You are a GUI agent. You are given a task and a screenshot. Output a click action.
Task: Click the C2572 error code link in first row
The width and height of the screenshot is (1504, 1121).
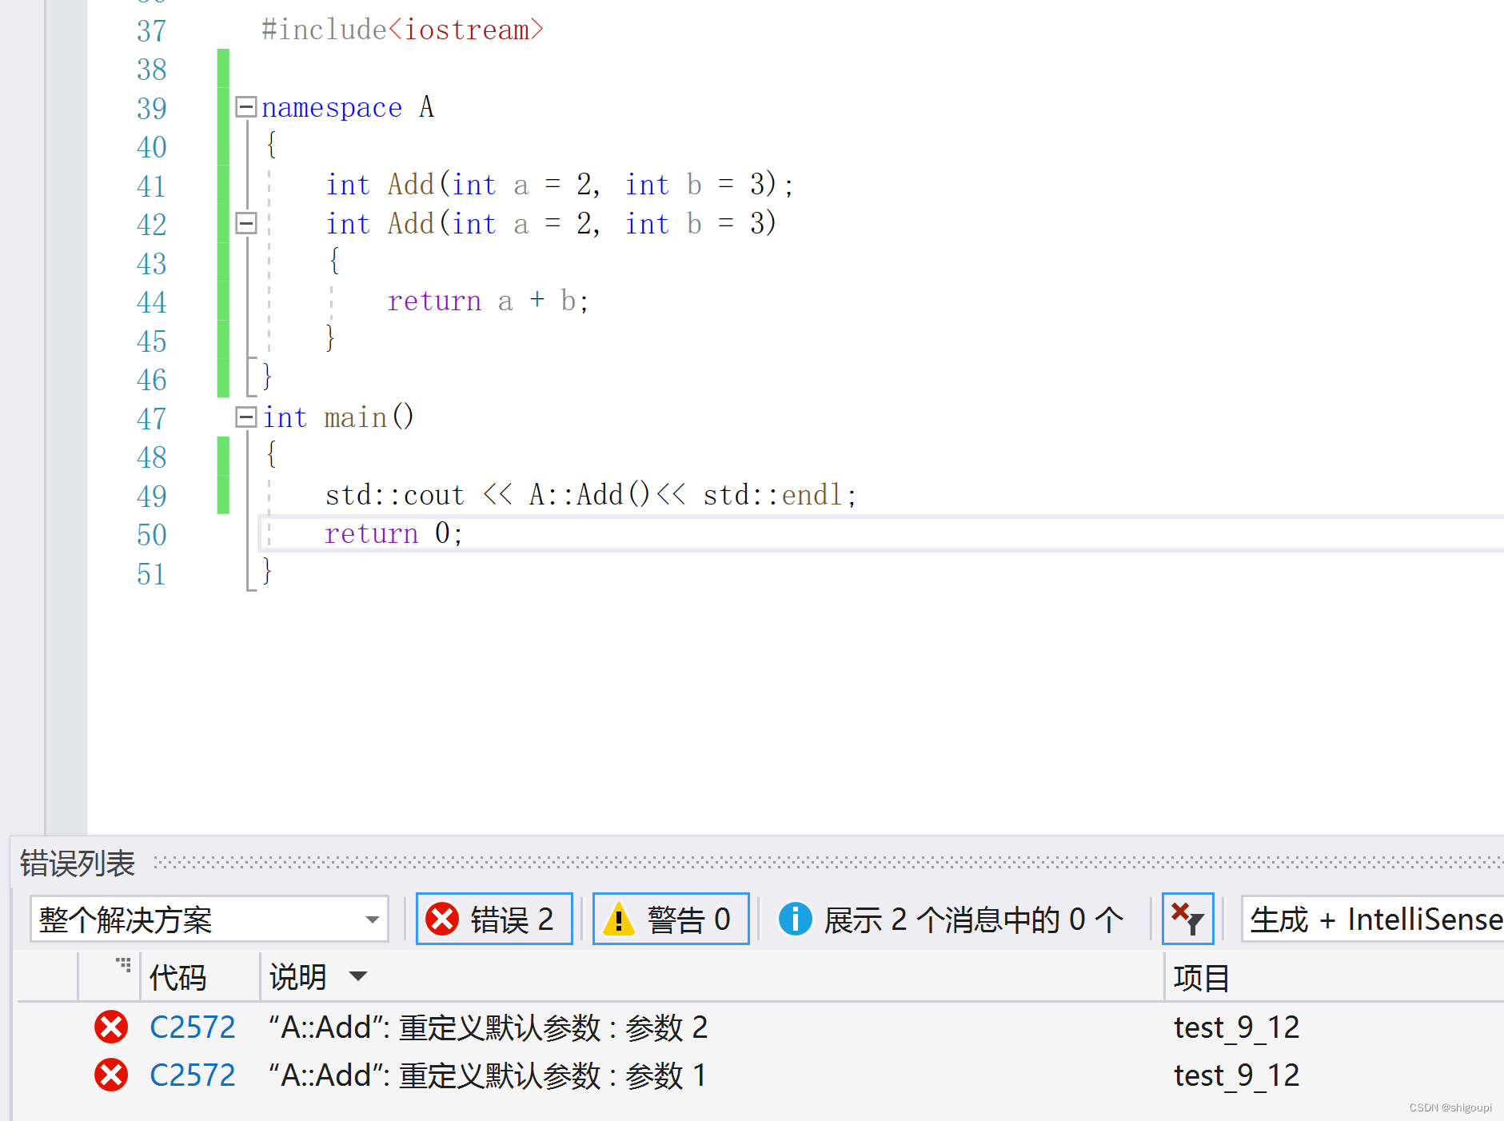[x=192, y=1027]
